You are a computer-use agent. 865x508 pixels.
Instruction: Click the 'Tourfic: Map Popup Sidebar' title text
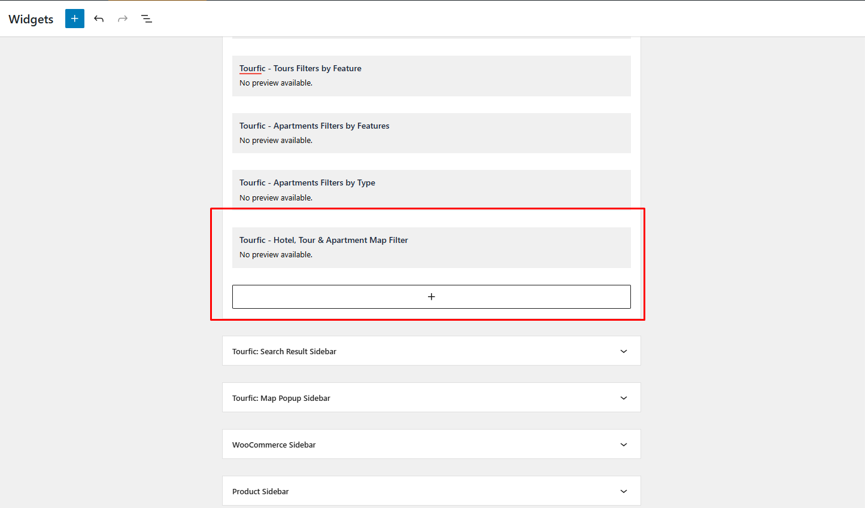281,398
